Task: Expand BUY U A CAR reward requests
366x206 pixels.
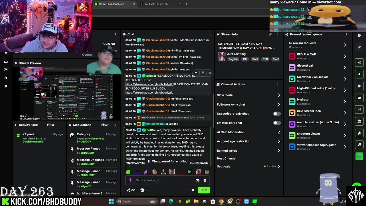Action: [x=317, y=56]
